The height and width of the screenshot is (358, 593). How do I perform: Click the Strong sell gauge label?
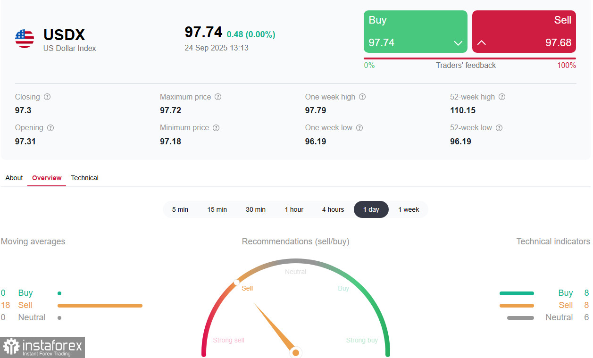click(x=228, y=340)
